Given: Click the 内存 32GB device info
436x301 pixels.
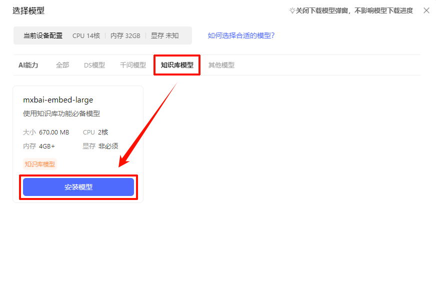Looking at the screenshot, I should click(x=125, y=35).
